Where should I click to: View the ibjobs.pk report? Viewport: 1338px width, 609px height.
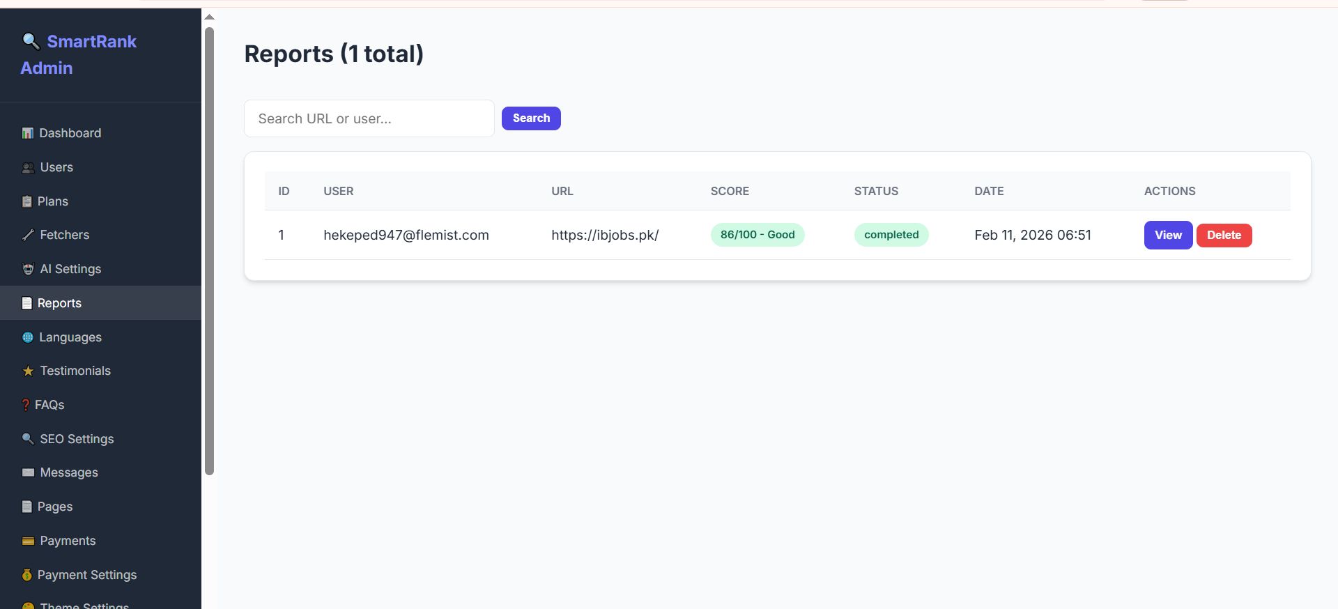[1168, 236]
